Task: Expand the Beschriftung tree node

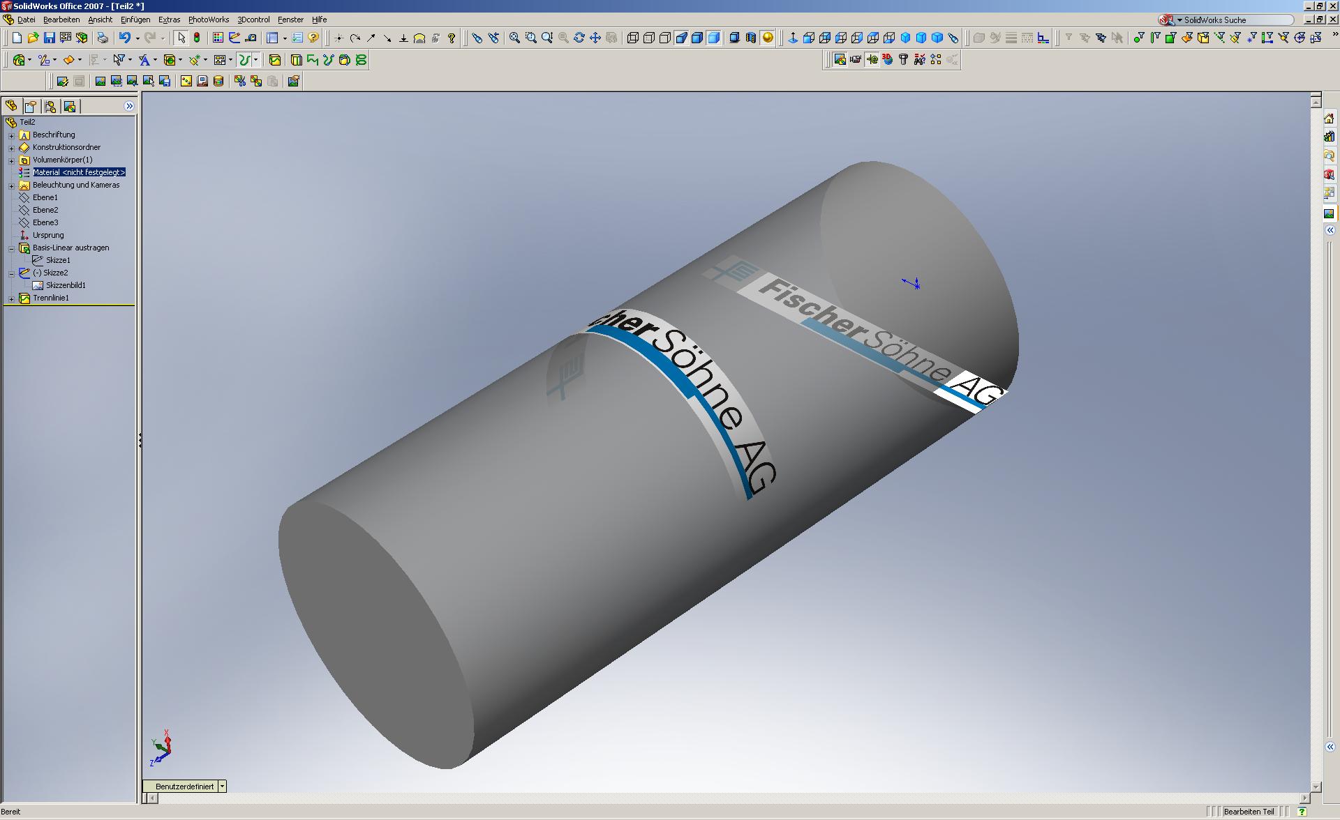Action: click(11, 135)
